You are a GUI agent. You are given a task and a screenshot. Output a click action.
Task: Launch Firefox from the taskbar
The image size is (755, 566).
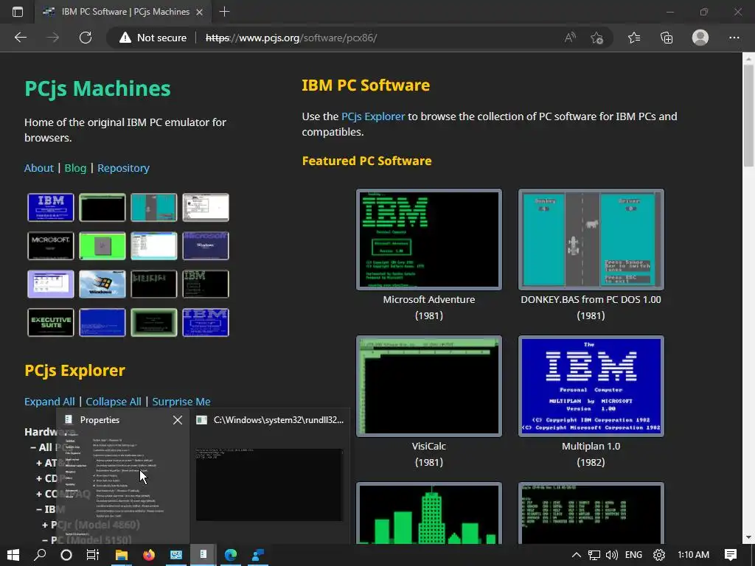click(x=149, y=555)
